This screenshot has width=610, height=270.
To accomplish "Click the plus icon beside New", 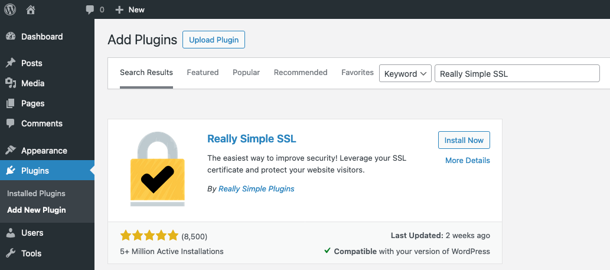I will point(119,9).
